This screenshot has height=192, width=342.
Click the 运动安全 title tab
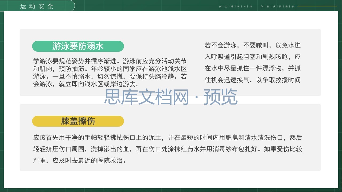37,6
